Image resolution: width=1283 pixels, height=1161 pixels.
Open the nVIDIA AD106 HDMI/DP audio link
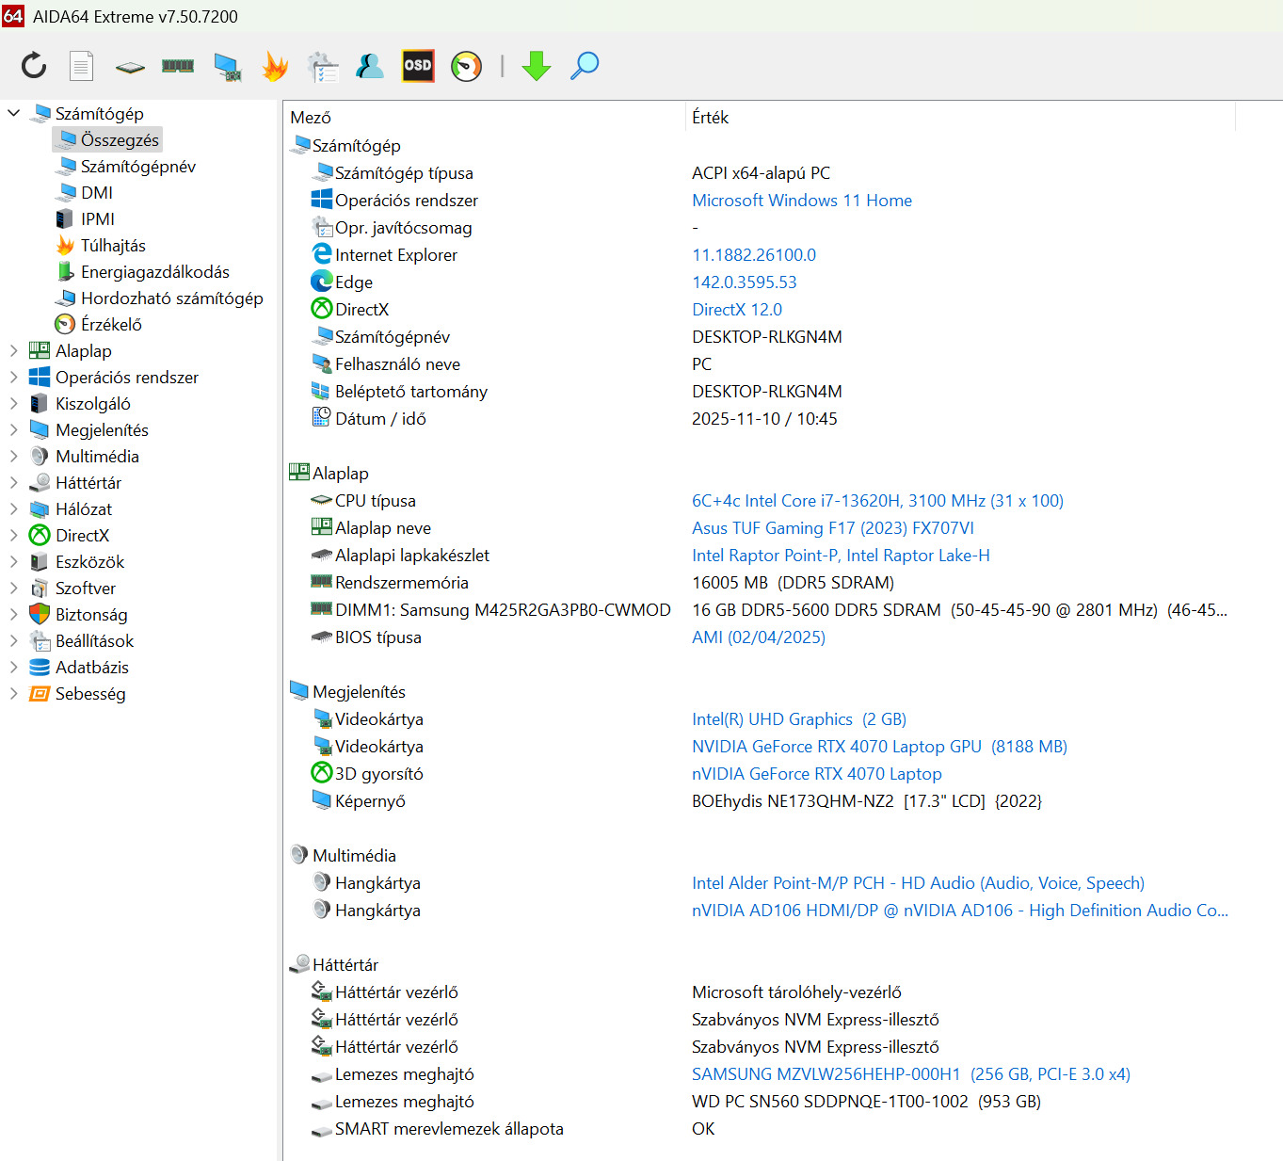click(960, 910)
